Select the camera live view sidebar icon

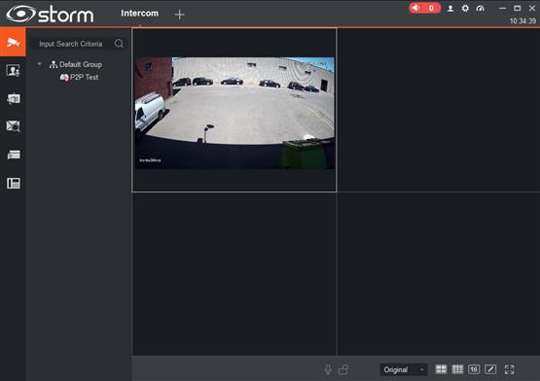click(x=13, y=43)
